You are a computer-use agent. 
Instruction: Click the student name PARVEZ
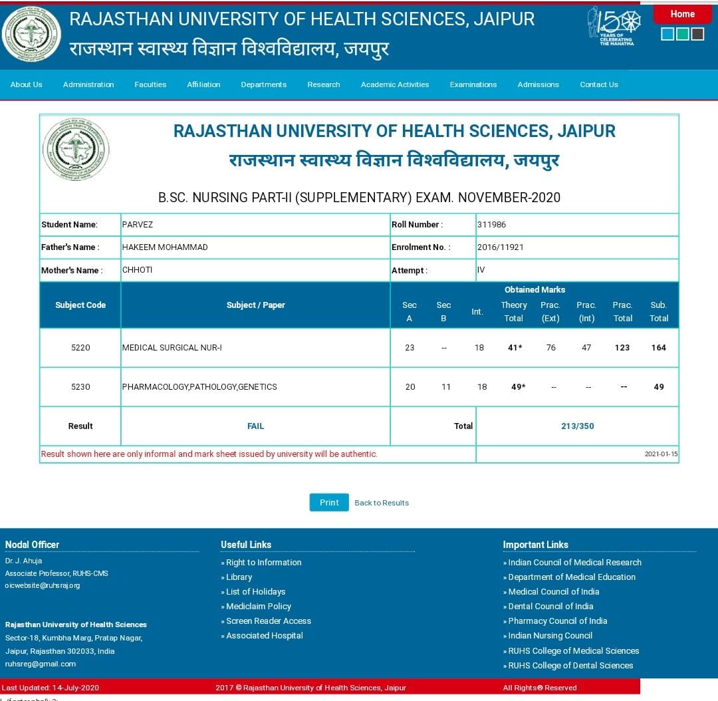(138, 225)
